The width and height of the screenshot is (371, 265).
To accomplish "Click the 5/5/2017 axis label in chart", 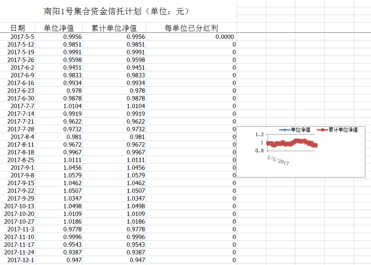I will click(278, 160).
